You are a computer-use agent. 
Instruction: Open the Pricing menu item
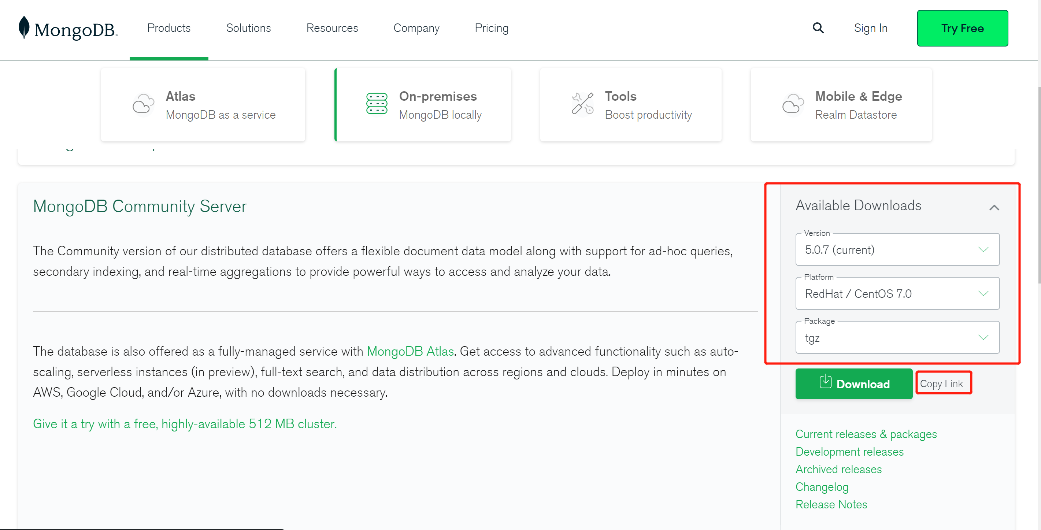pos(492,28)
